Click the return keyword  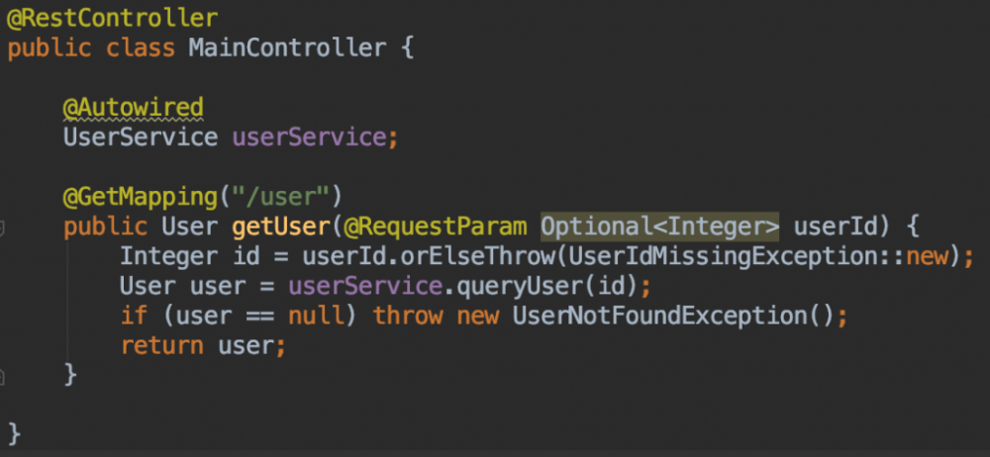pyautogui.click(x=161, y=346)
